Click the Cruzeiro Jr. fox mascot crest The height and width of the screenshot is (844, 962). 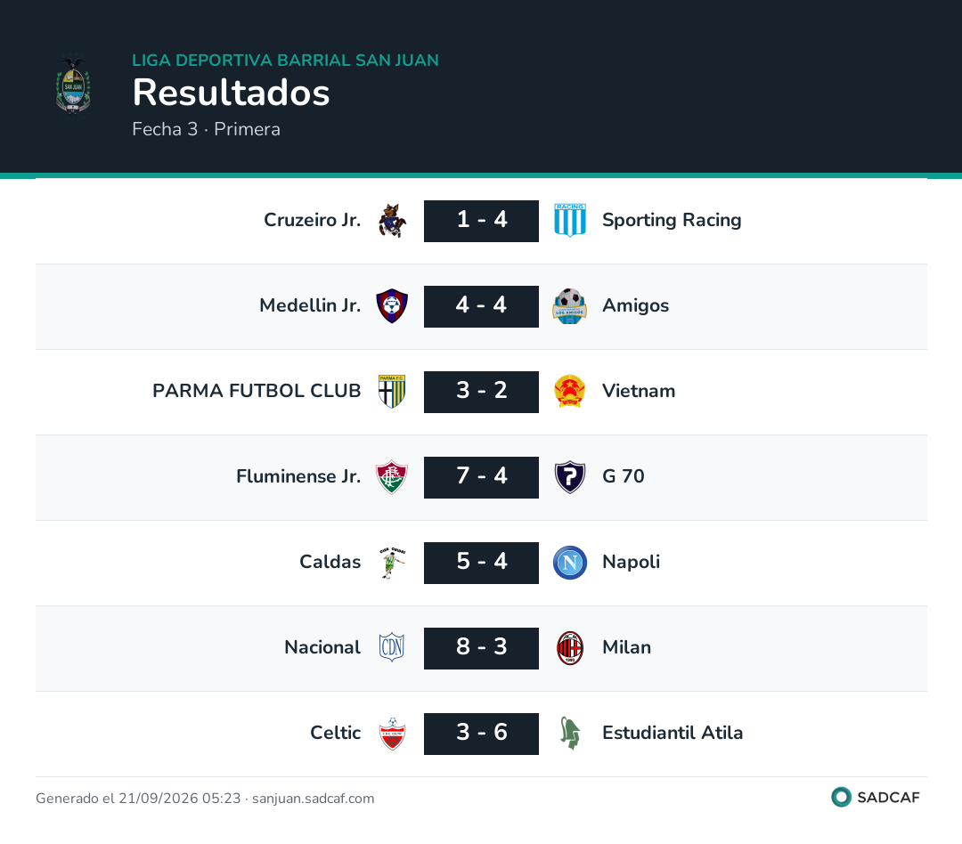pos(392,221)
